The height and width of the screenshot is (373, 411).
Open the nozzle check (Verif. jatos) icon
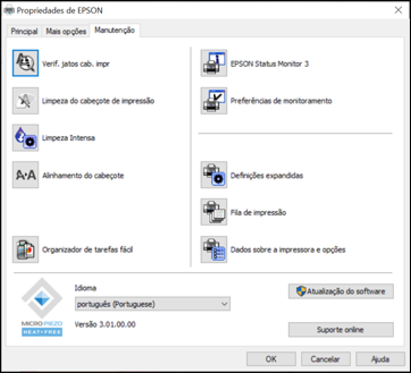tap(25, 63)
